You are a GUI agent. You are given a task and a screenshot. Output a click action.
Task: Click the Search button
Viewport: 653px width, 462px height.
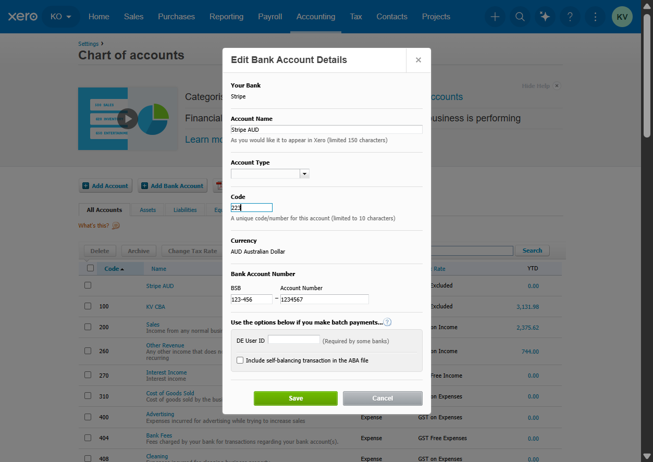tap(532, 251)
